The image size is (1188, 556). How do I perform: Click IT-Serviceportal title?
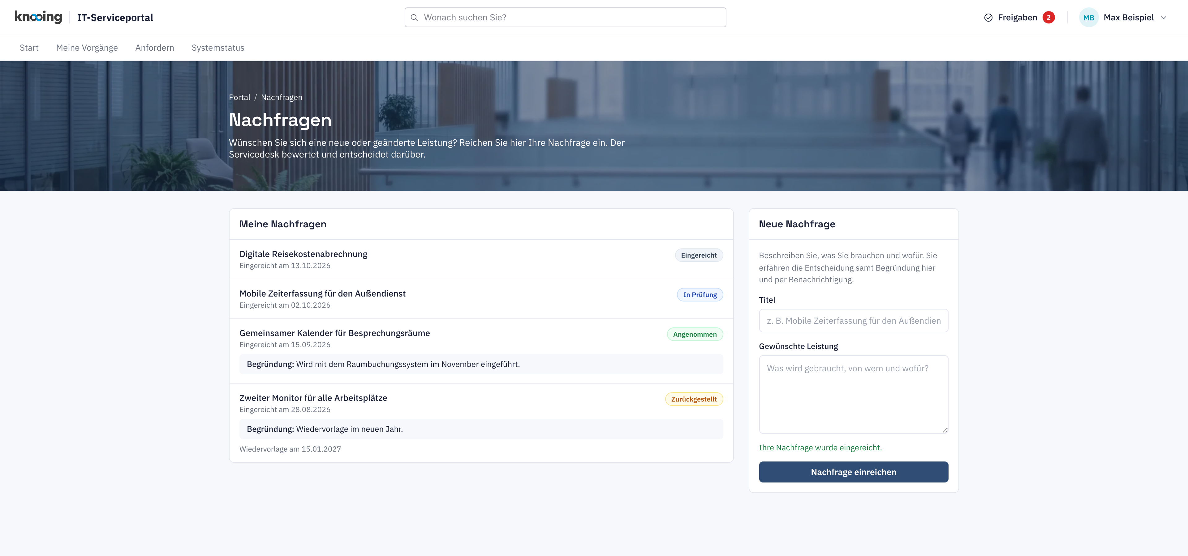(x=115, y=18)
